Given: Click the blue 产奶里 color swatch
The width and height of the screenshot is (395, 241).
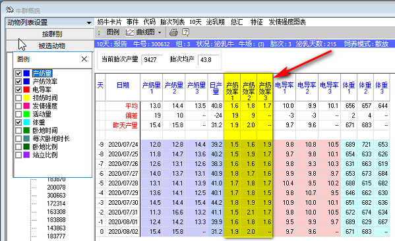Looking at the screenshot, I should tap(26, 74).
